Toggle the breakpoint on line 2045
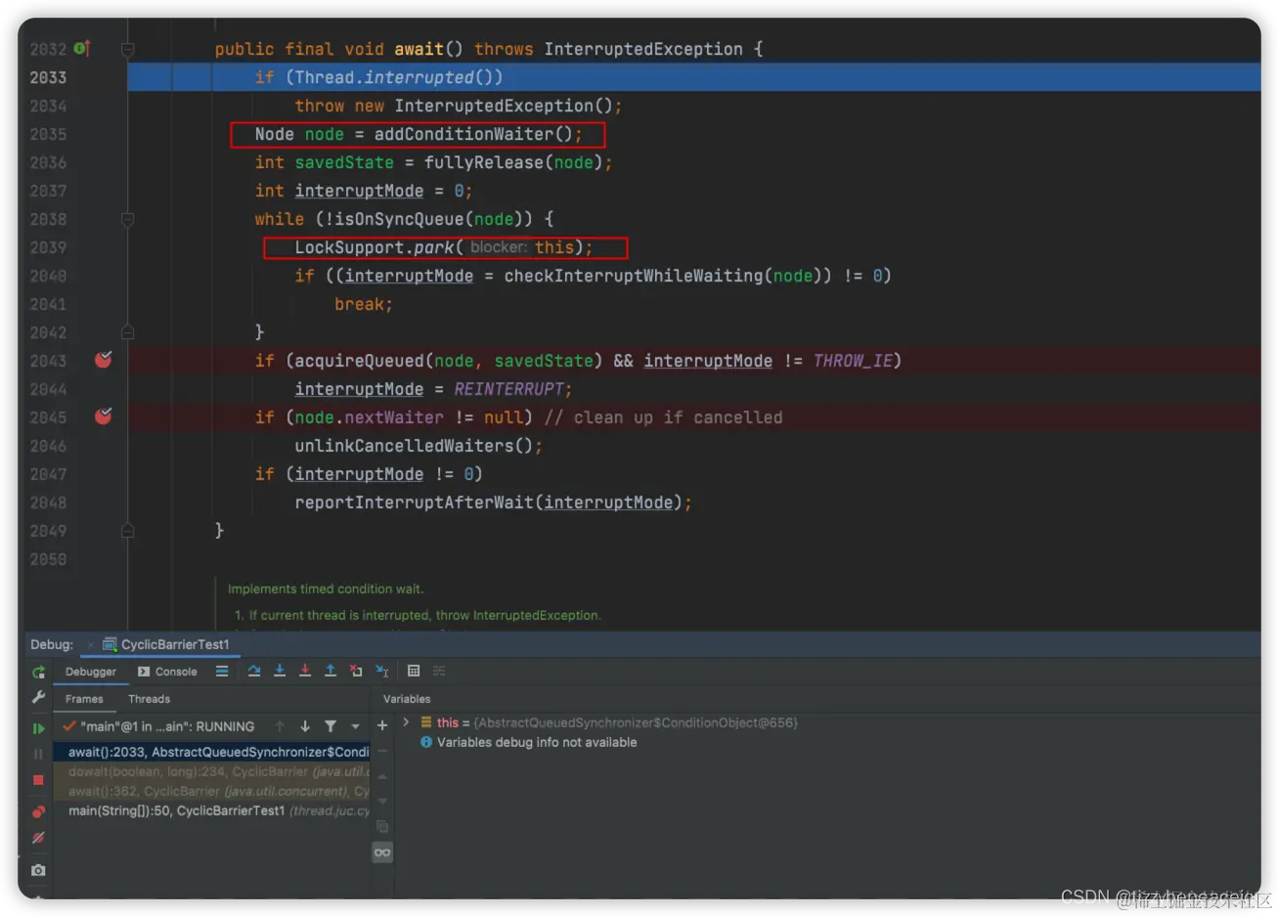1279x917 pixels. [103, 416]
